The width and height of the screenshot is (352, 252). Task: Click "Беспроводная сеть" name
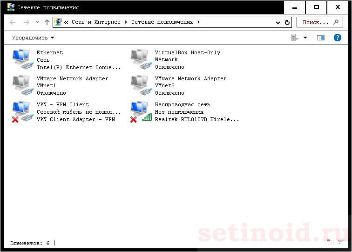click(183, 104)
